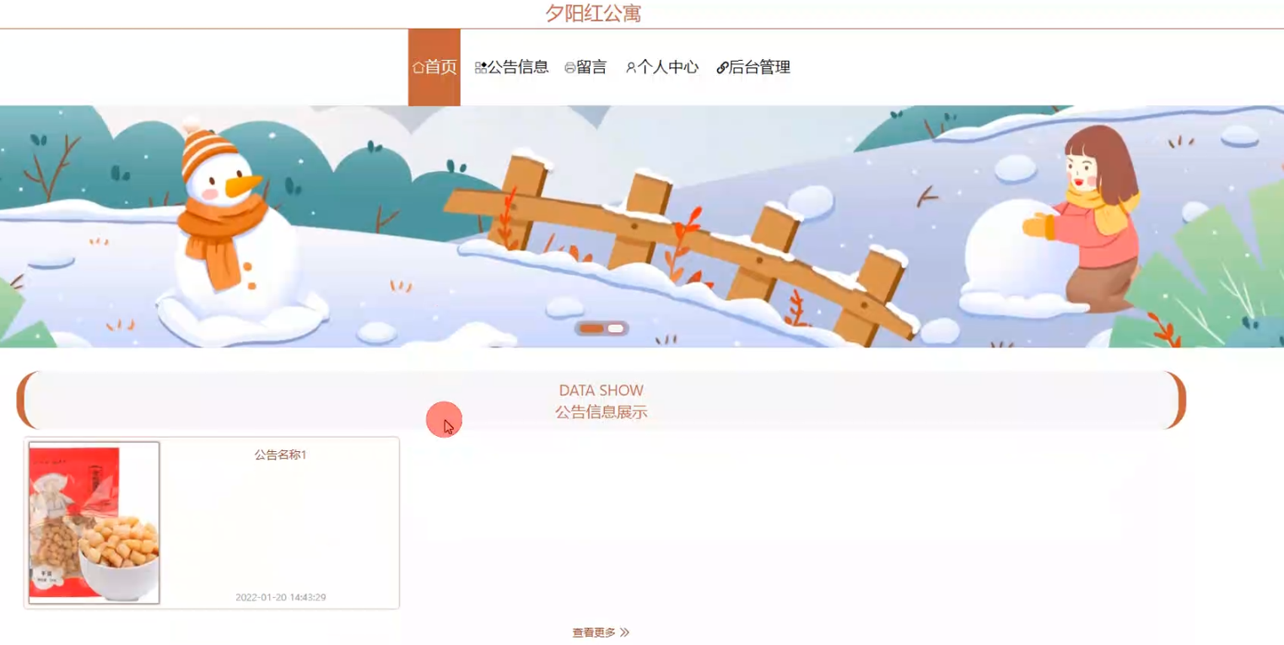Click the 查看更多 link

click(594, 632)
